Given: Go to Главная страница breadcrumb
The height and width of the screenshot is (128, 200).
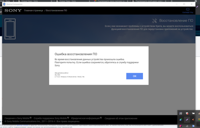Looking at the screenshot, I should (x=34, y=10).
